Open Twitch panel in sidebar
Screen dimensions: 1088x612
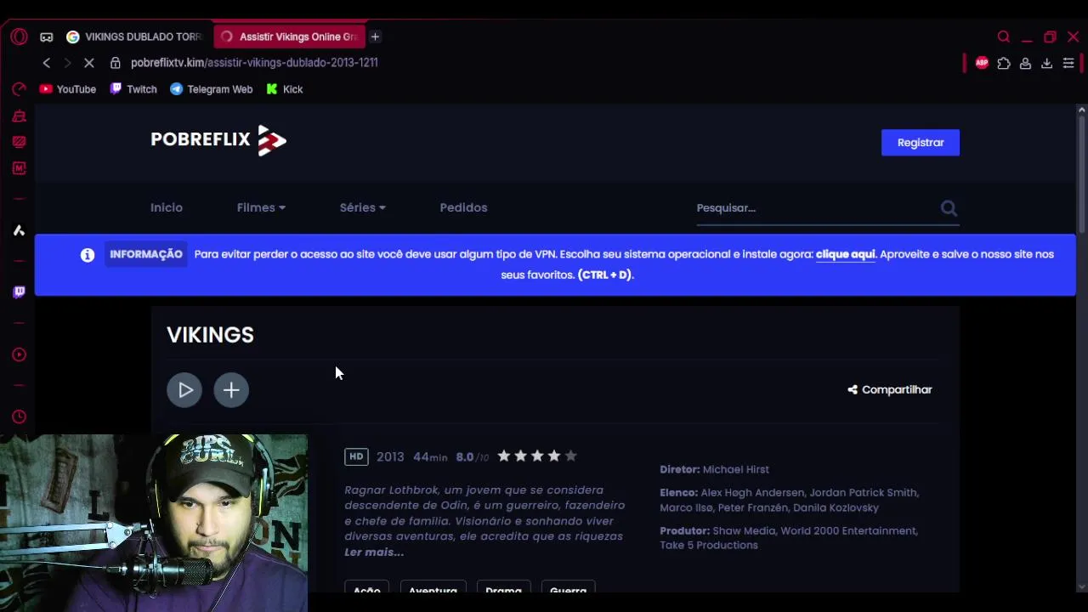[x=19, y=292]
